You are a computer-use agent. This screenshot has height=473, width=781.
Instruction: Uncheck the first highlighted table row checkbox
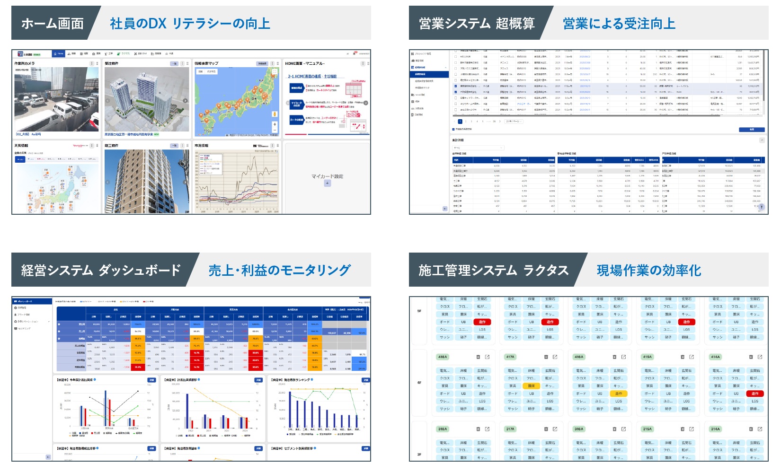coord(456,87)
